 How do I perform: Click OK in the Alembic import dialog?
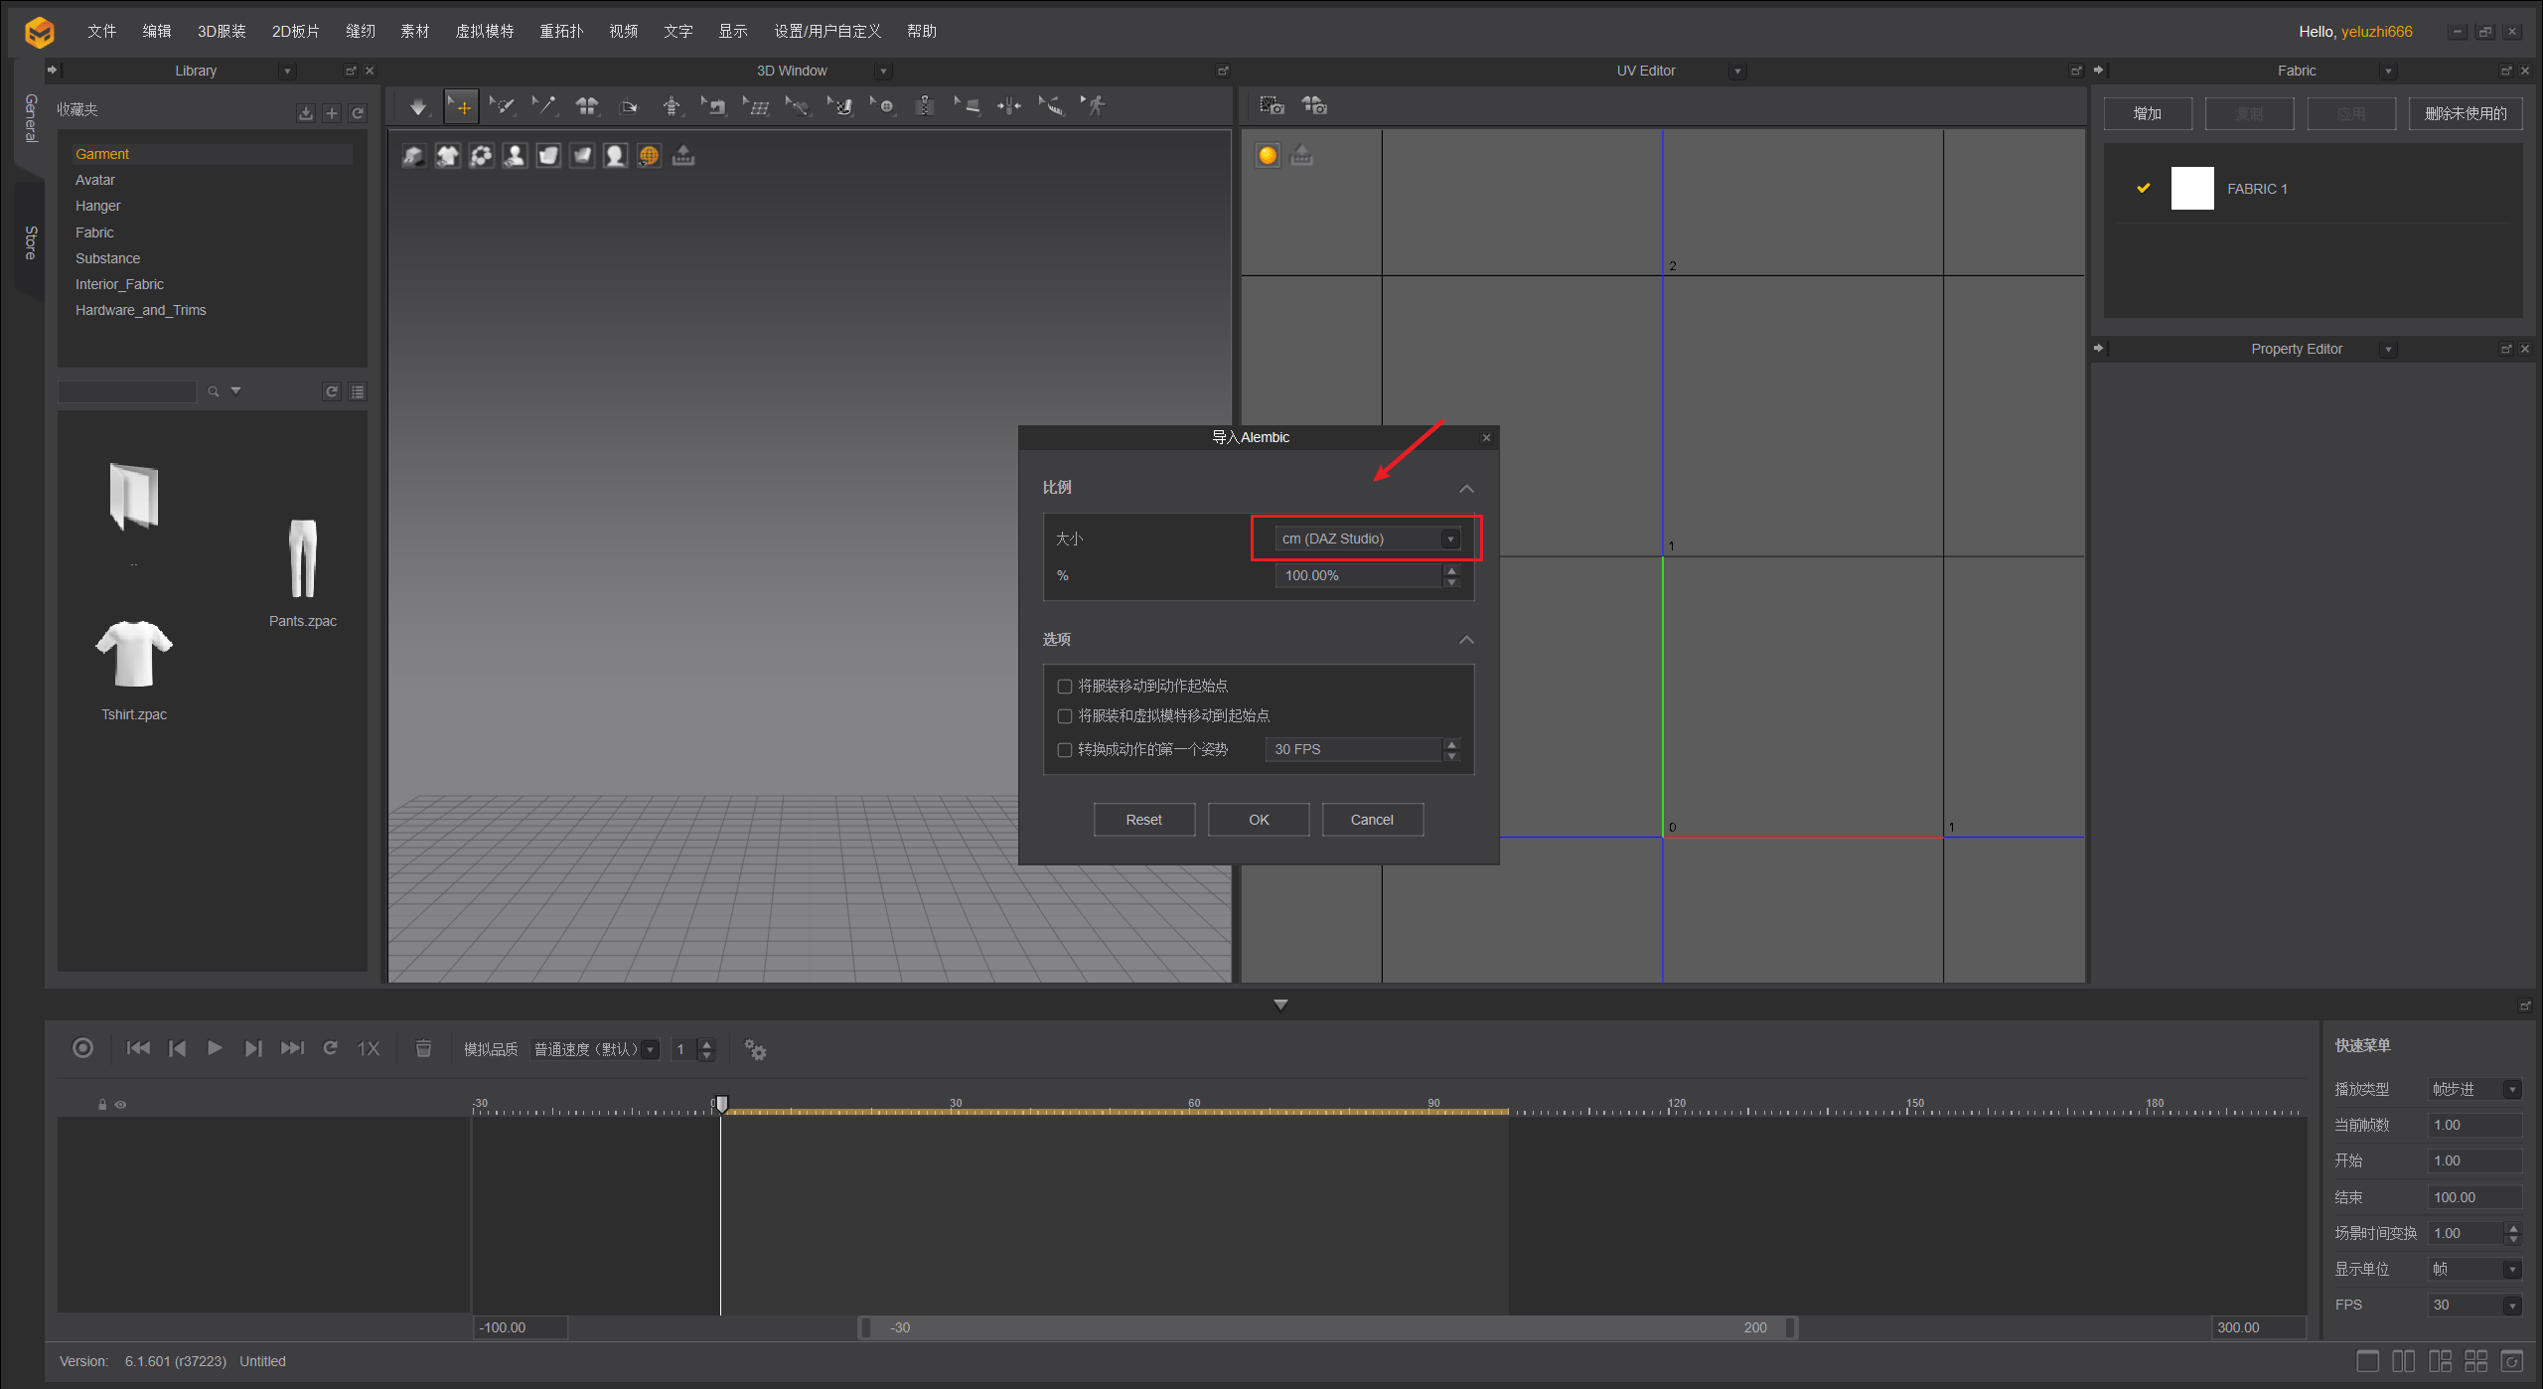(1258, 820)
